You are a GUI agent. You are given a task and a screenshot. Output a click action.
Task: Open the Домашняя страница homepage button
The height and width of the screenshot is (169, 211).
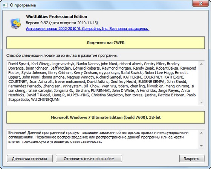(30, 158)
